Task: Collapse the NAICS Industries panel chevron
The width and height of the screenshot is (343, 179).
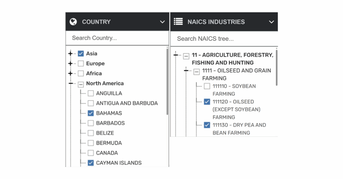Action: [x=272, y=22]
